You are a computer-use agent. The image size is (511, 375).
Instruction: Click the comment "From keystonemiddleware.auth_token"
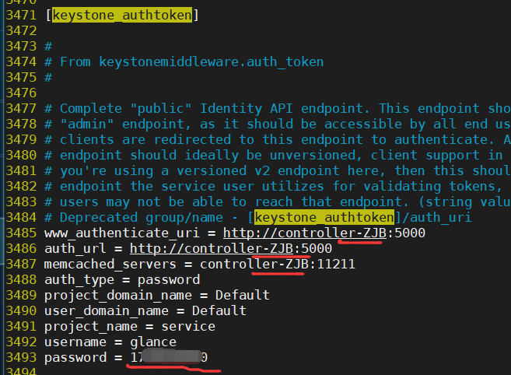tap(199, 61)
